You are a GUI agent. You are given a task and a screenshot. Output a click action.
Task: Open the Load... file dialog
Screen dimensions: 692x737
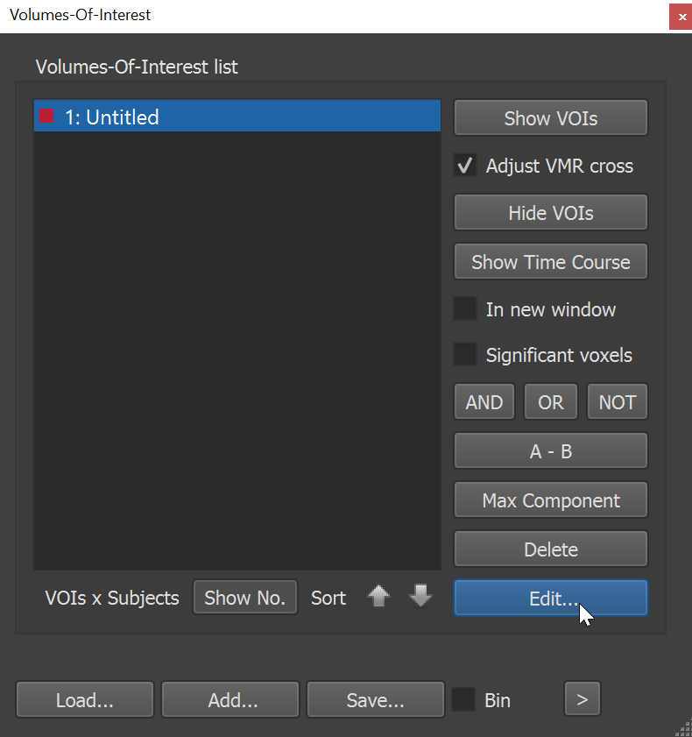pyautogui.click(x=85, y=700)
